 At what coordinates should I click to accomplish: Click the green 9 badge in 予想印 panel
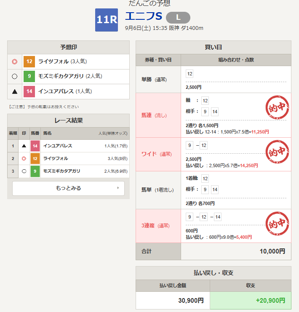(29, 77)
